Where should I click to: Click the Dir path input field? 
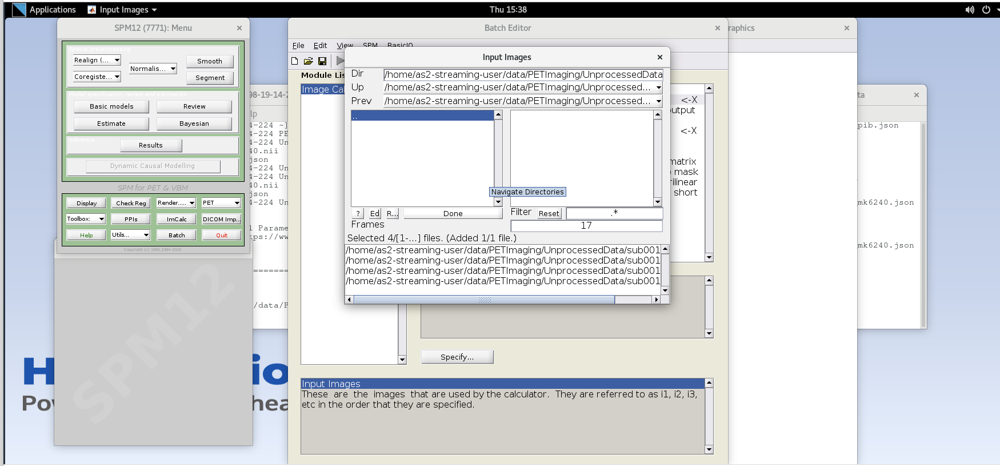(x=523, y=74)
